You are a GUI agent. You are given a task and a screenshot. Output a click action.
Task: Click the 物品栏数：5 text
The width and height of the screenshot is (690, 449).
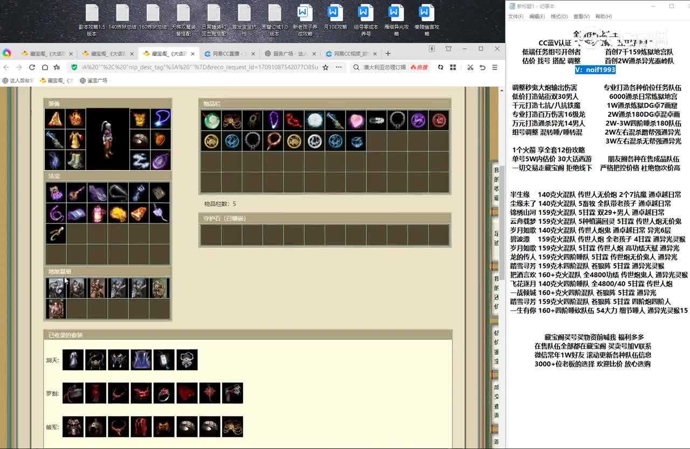coord(220,204)
